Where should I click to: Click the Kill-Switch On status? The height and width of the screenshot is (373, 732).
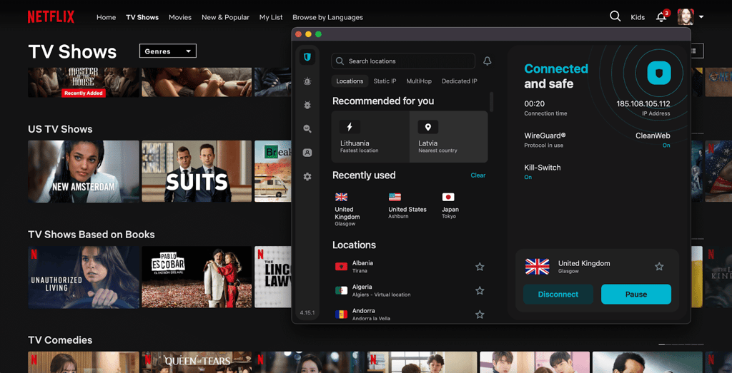[x=528, y=178]
